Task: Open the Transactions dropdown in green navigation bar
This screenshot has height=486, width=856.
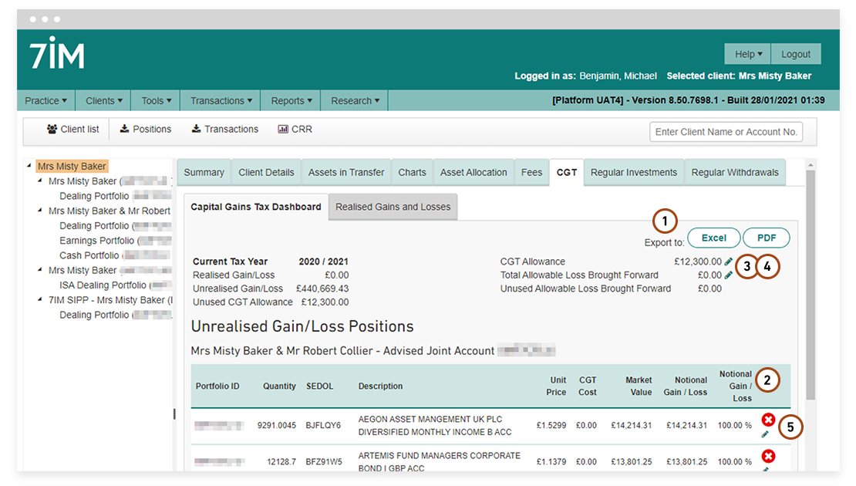Action: pos(221,100)
